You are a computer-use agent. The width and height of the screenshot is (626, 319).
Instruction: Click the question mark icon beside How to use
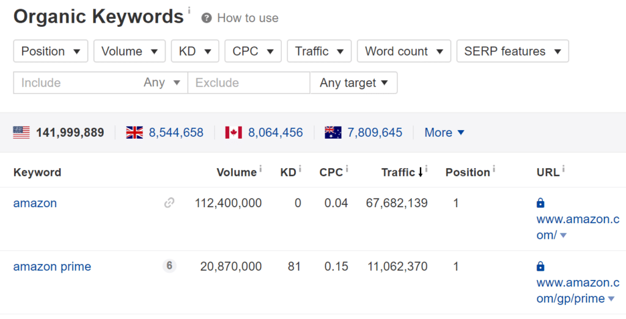click(x=207, y=18)
